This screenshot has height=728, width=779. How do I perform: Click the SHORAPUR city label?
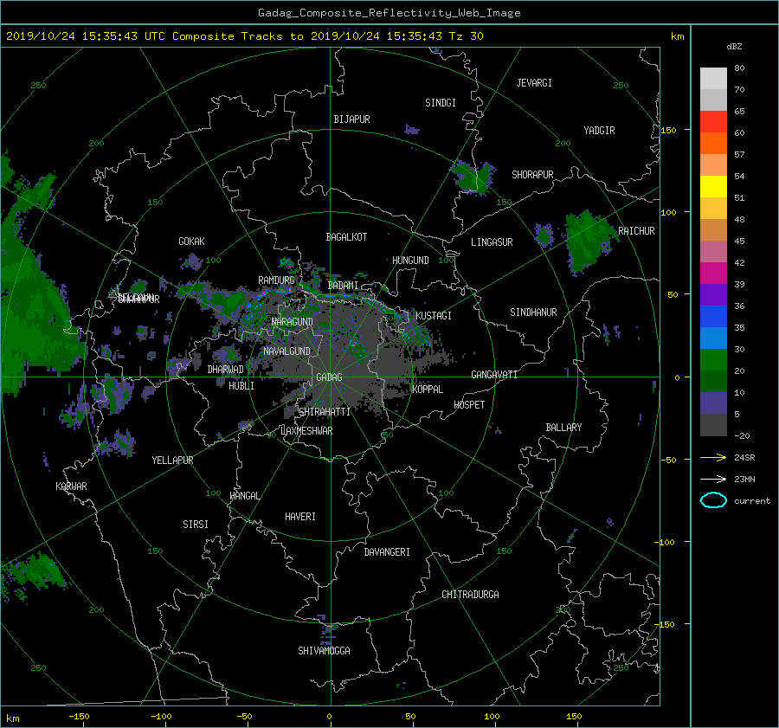click(532, 175)
